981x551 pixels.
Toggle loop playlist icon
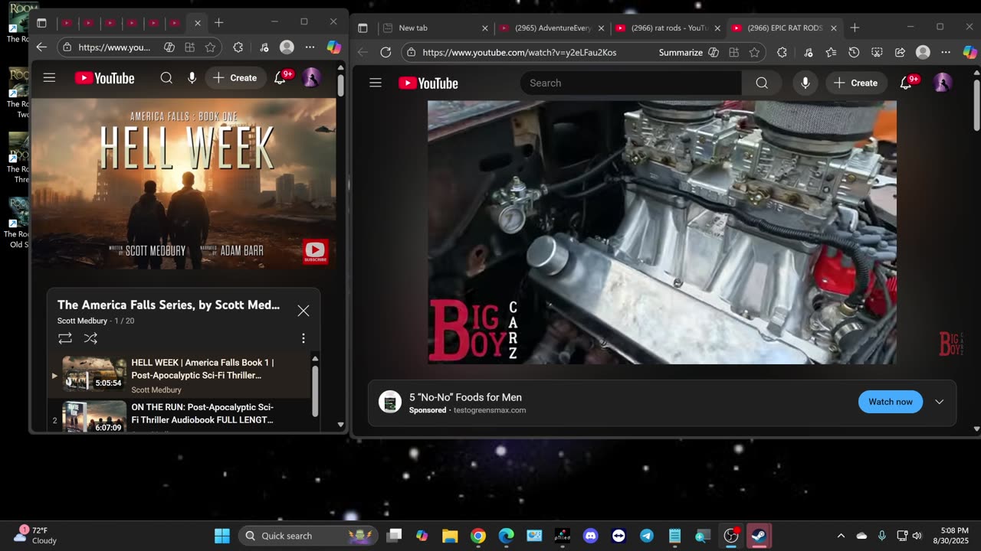(x=65, y=338)
